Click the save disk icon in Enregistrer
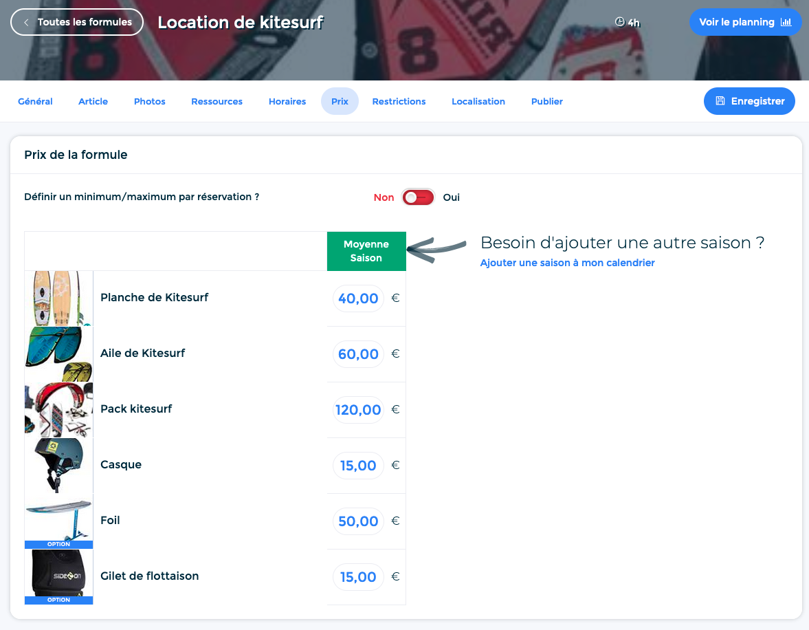The image size is (809, 630). (720, 101)
